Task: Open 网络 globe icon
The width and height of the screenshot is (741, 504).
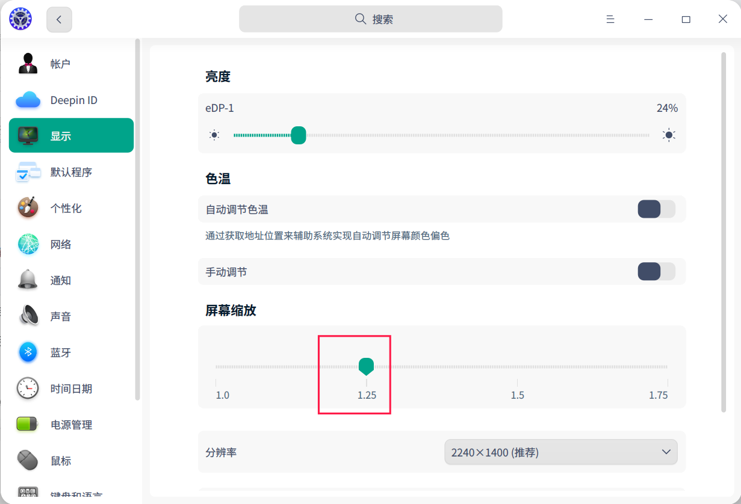Action: pos(28,244)
